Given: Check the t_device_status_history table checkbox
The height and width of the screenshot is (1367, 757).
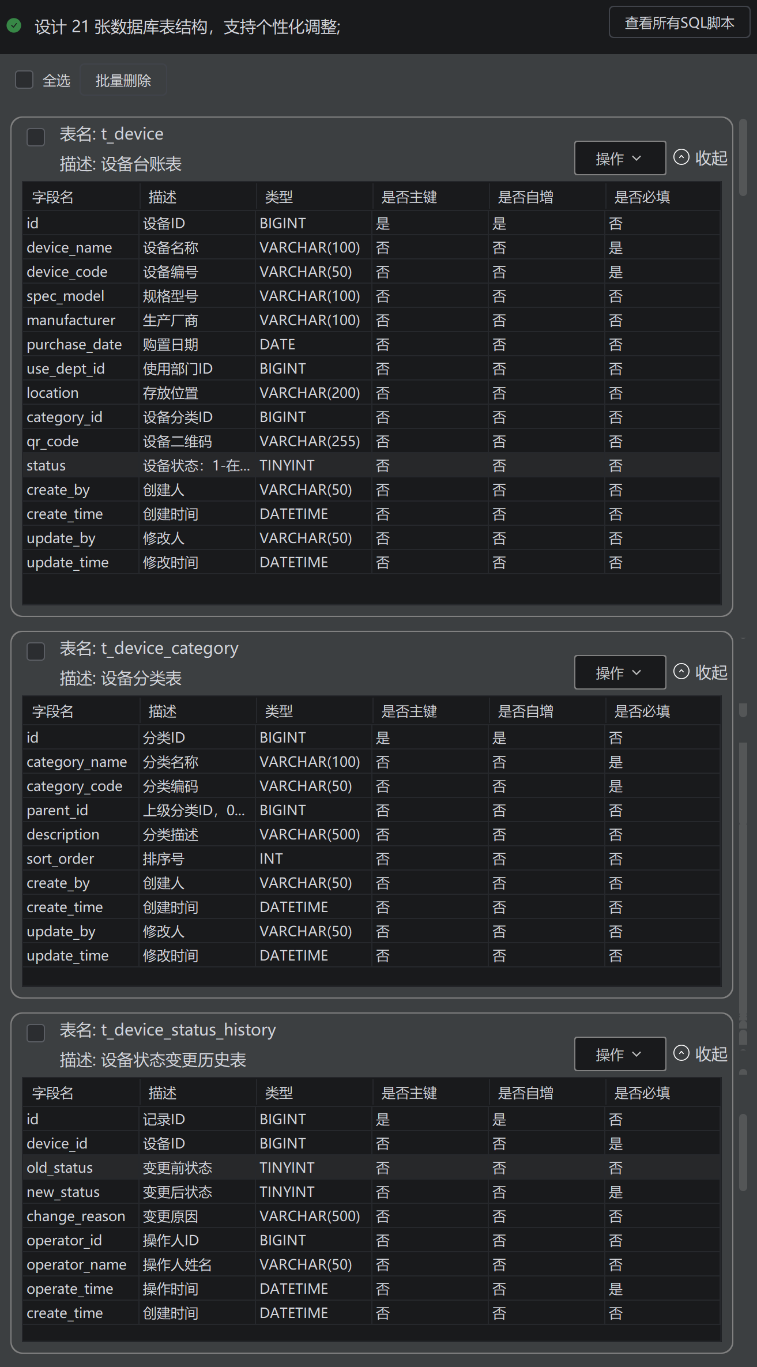Looking at the screenshot, I should click(x=36, y=1033).
